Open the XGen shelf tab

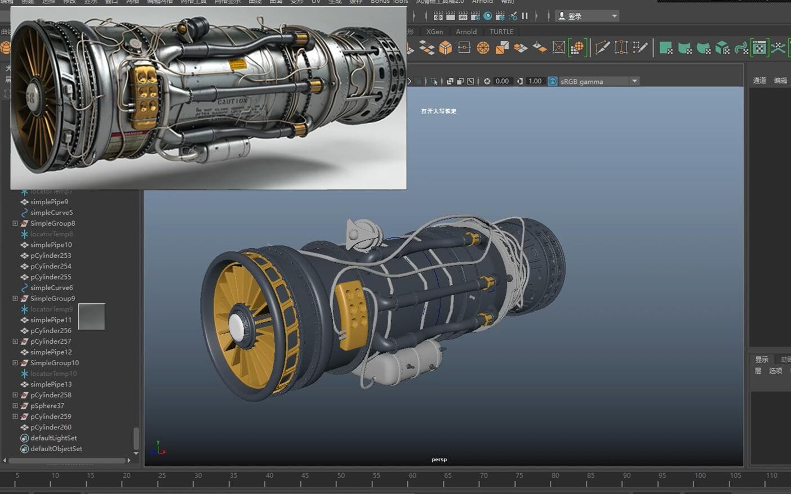point(434,32)
